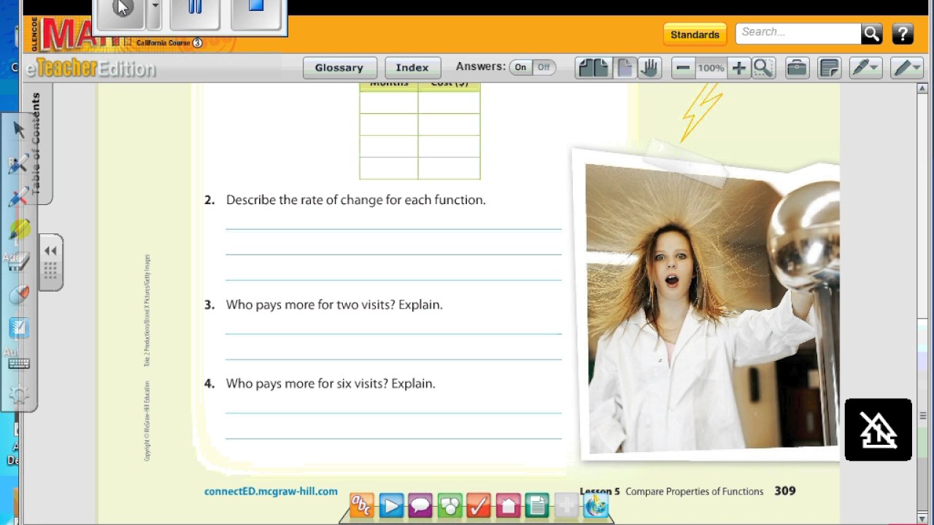Click the scrollbar up arrow

coord(922,89)
